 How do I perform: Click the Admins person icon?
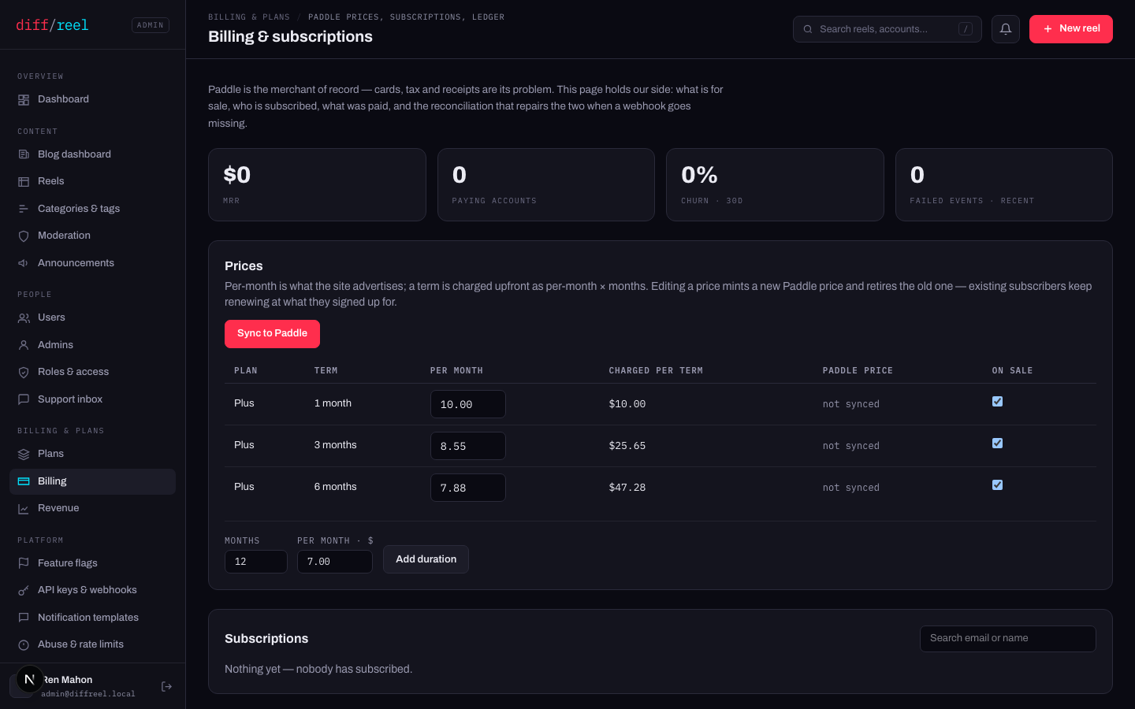[x=24, y=345]
